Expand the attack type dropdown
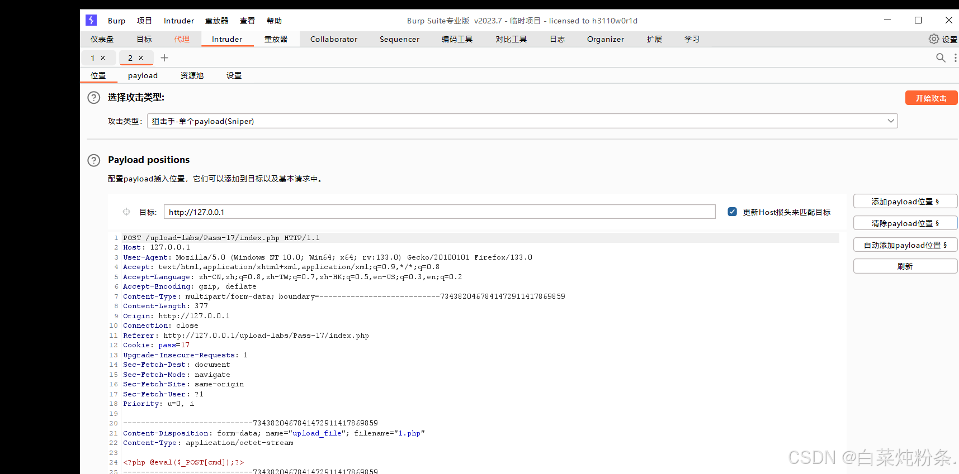 891,121
